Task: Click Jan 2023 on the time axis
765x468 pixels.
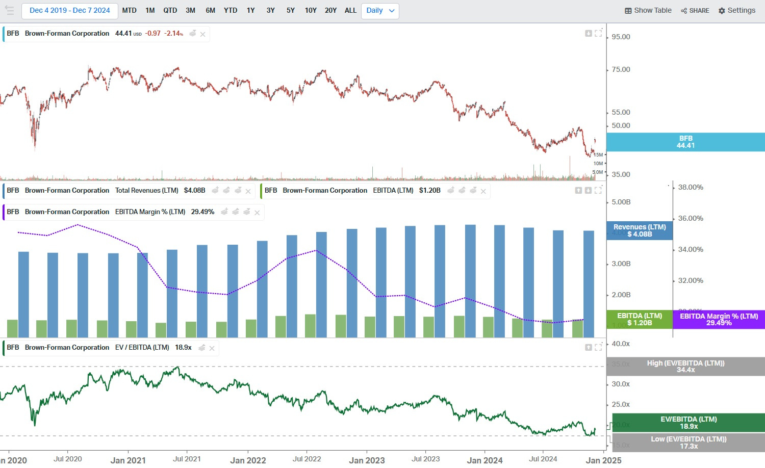Action: [x=367, y=460]
